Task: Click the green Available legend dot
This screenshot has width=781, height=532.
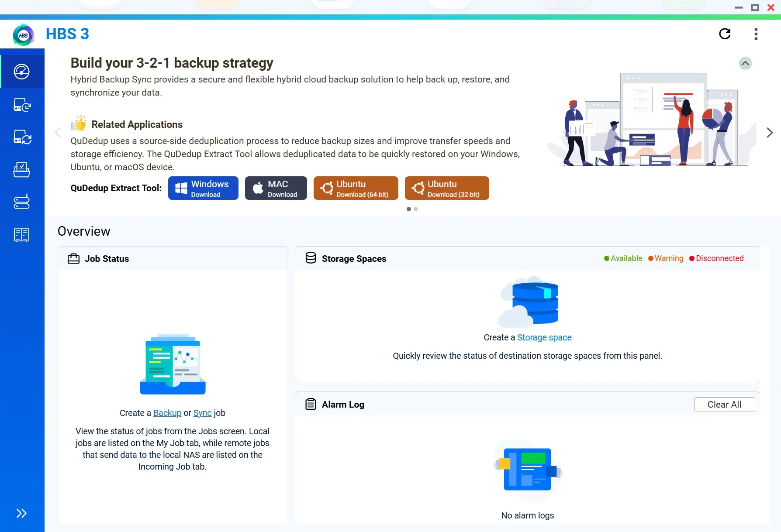Action: coord(606,258)
